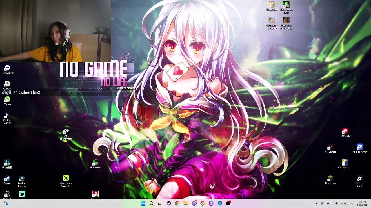Open Steam from the taskbar
Screen dimensions: 371x208
(x=168, y=204)
